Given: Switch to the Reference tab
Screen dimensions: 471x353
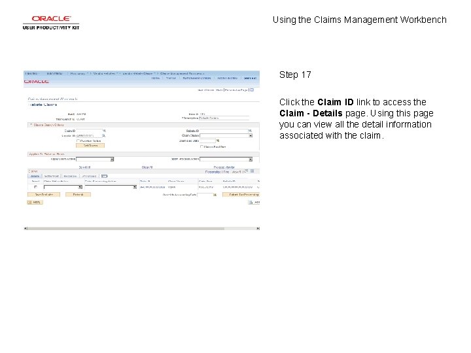Looking at the screenshot, I should pyautogui.click(x=70, y=176).
